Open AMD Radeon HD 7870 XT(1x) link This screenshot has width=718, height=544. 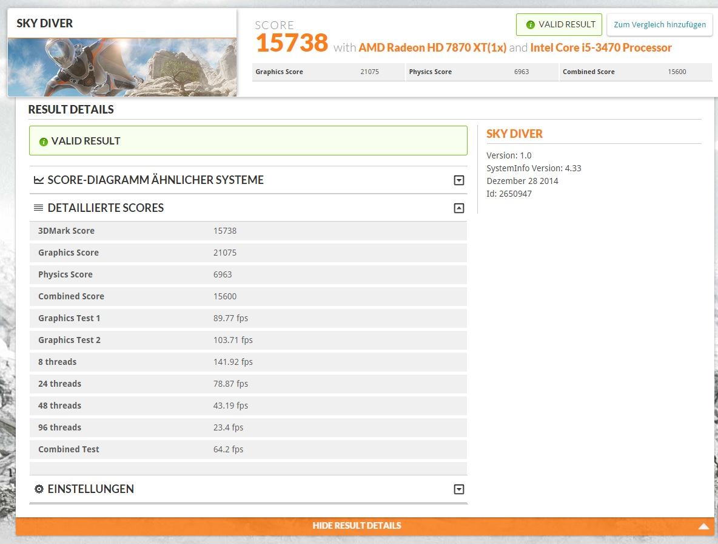point(432,48)
